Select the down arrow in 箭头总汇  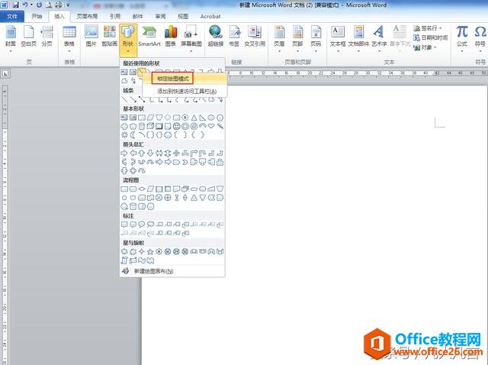tap(150, 153)
